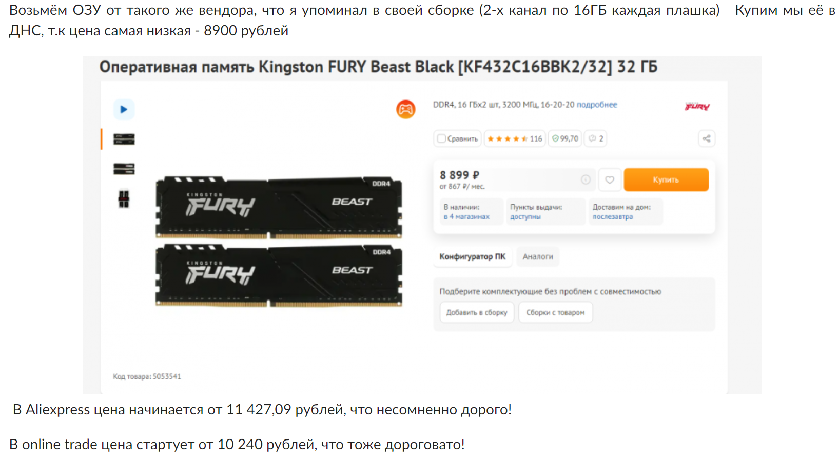
Task: Open the 116 star rating reviews
Action: pyautogui.click(x=515, y=138)
